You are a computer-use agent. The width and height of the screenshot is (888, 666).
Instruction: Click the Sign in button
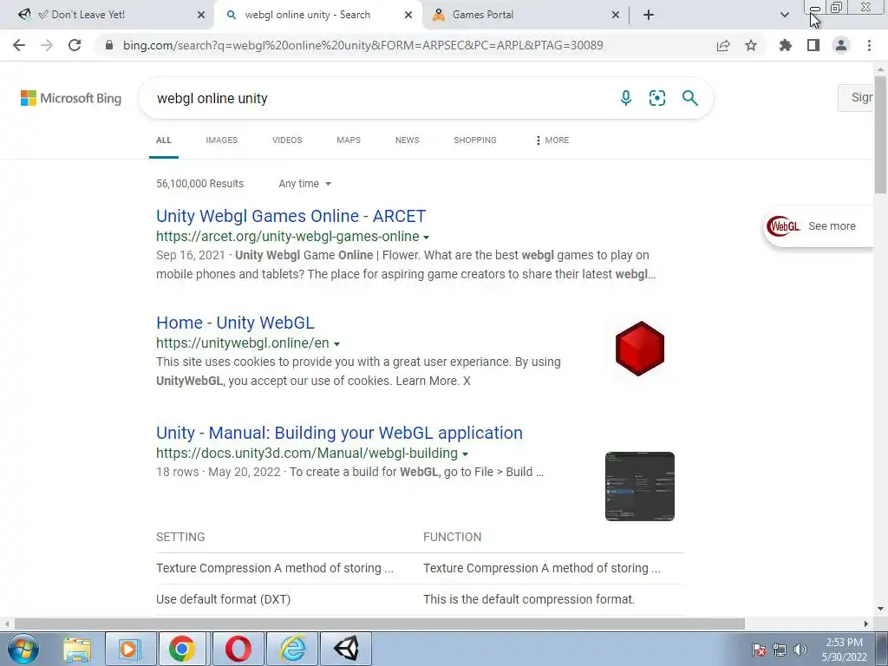tap(856, 97)
